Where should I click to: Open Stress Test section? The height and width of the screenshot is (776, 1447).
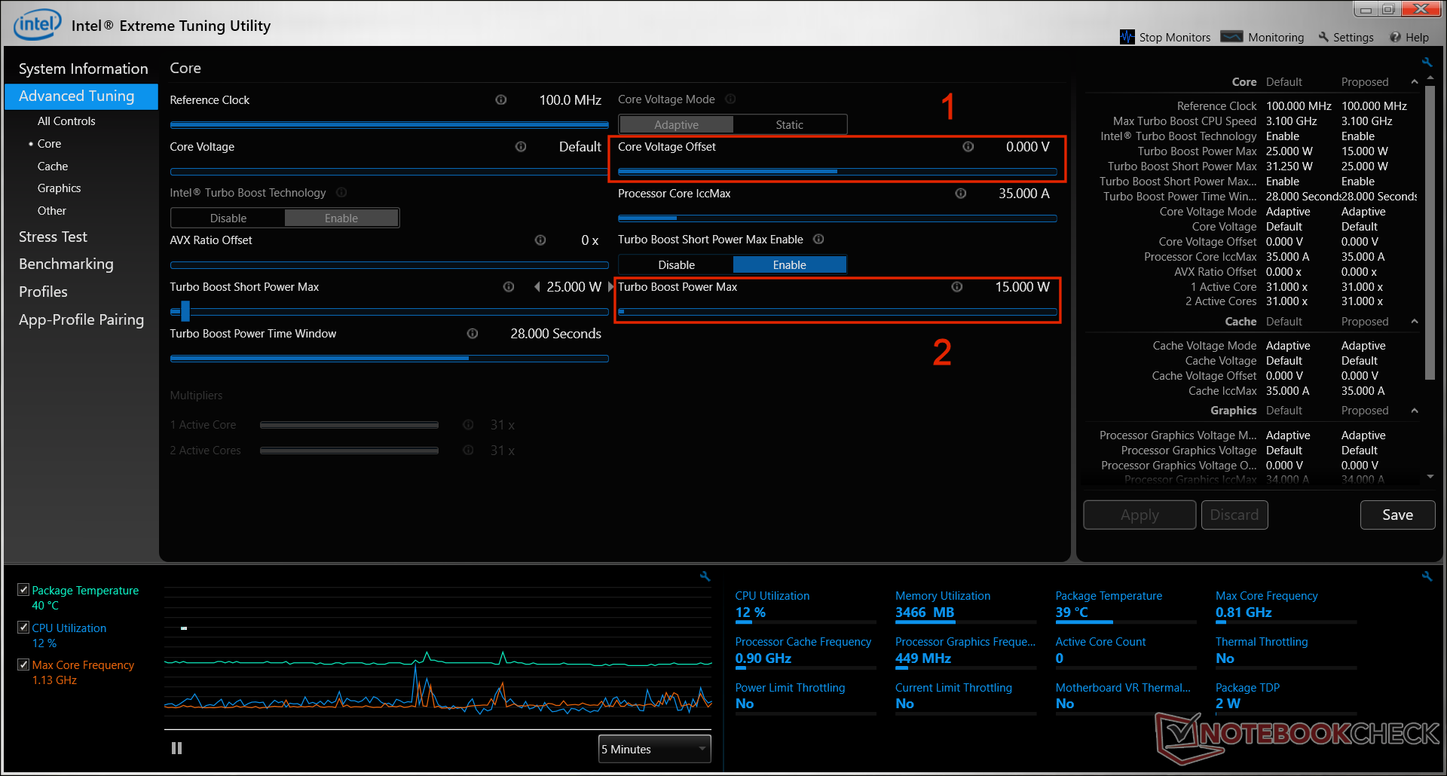[x=53, y=237]
